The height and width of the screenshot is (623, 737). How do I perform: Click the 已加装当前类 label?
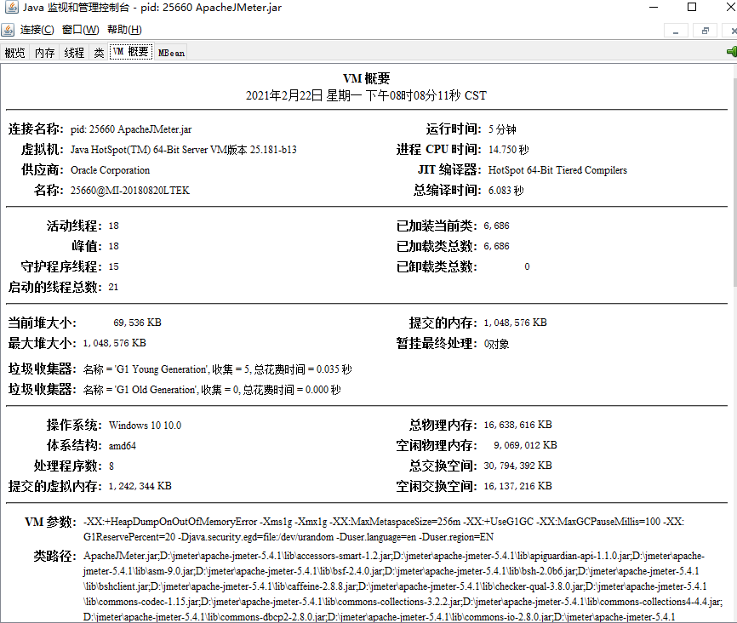coord(437,226)
